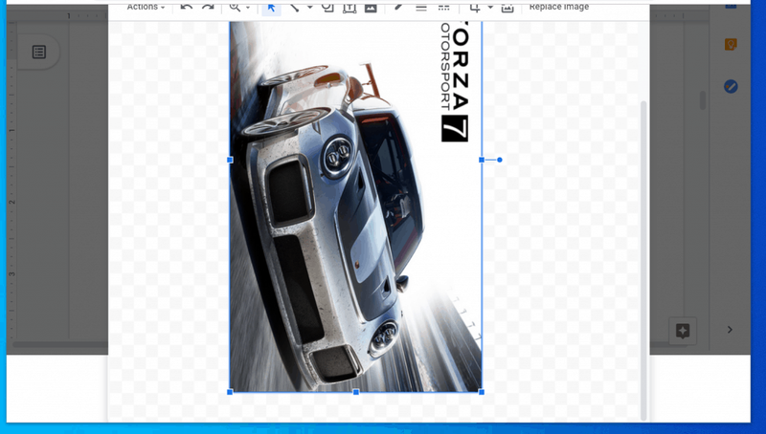766x434 pixels.
Task: Select the Text box tool
Action: click(x=349, y=7)
